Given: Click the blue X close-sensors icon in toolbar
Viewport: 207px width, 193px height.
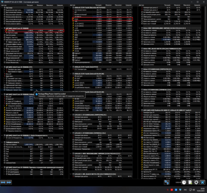Looking at the screenshot, I should click(x=202, y=182).
